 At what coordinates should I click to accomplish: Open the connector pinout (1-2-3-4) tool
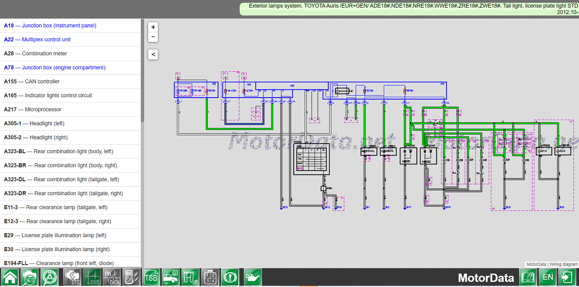pyautogui.click(x=210, y=277)
